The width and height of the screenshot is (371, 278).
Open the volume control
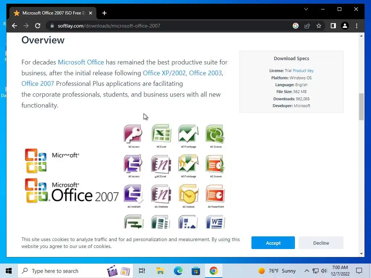(324, 271)
